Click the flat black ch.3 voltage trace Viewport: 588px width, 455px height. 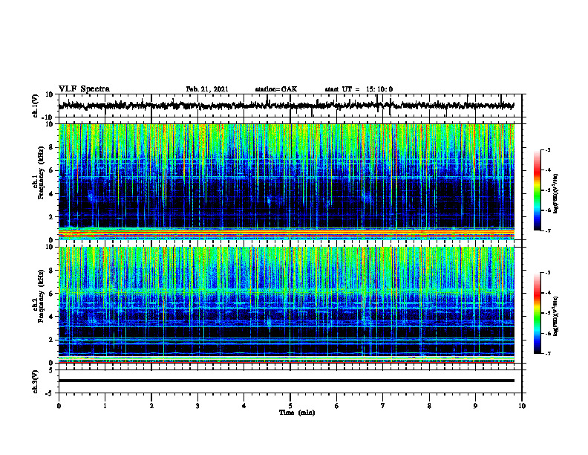click(287, 381)
